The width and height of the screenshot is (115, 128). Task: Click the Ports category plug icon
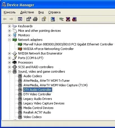[15, 58]
